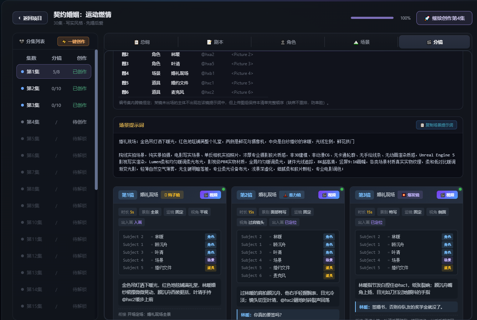Click 第1镜 description text block
The image size is (477, 320).
click(x=170, y=292)
